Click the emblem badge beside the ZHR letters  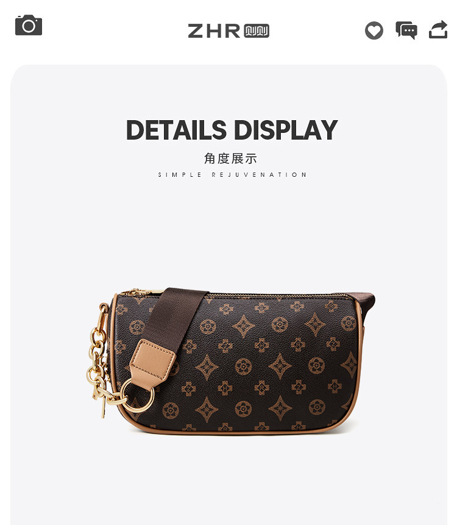tap(257, 31)
